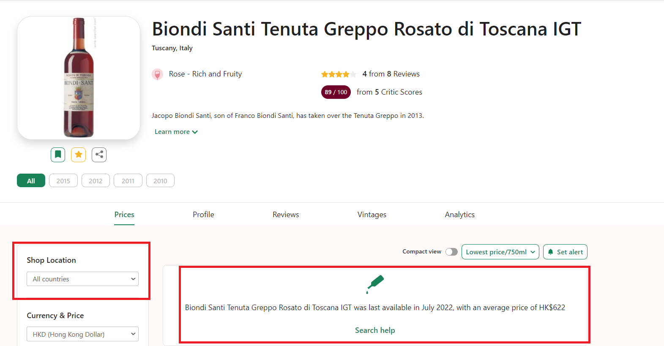The height and width of the screenshot is (346, 664).
Task: Switch to the Profile tab
Action: coord(203,215)
